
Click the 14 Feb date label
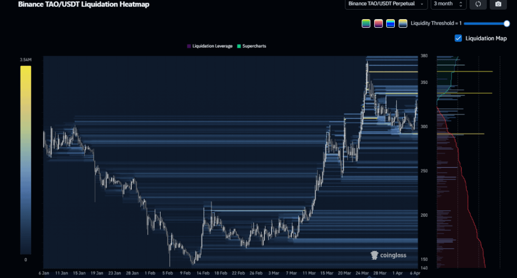pos(203,273)
